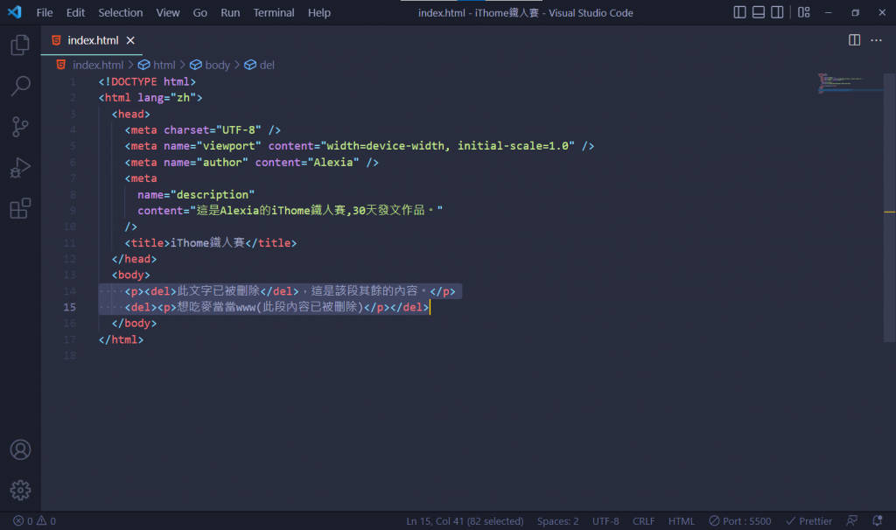The width and height of the screenshot is (896, 530).
Task: Click line number 13 in gutter
Action: [69, 275]
